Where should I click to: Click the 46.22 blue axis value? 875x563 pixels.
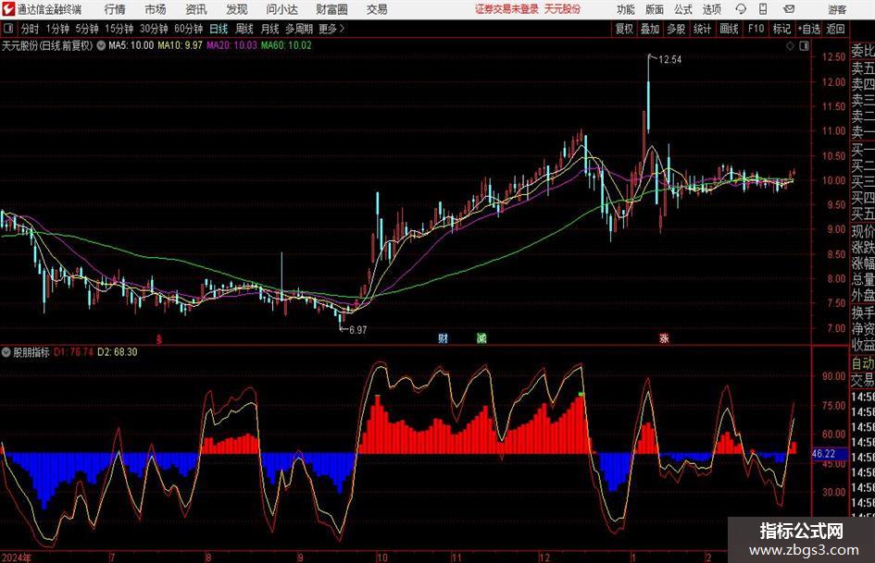pyautogui.click(x=824, y=454)
